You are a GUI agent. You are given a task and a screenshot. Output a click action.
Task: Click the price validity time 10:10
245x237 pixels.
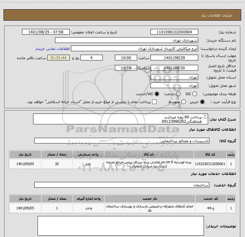click(126, 68)
